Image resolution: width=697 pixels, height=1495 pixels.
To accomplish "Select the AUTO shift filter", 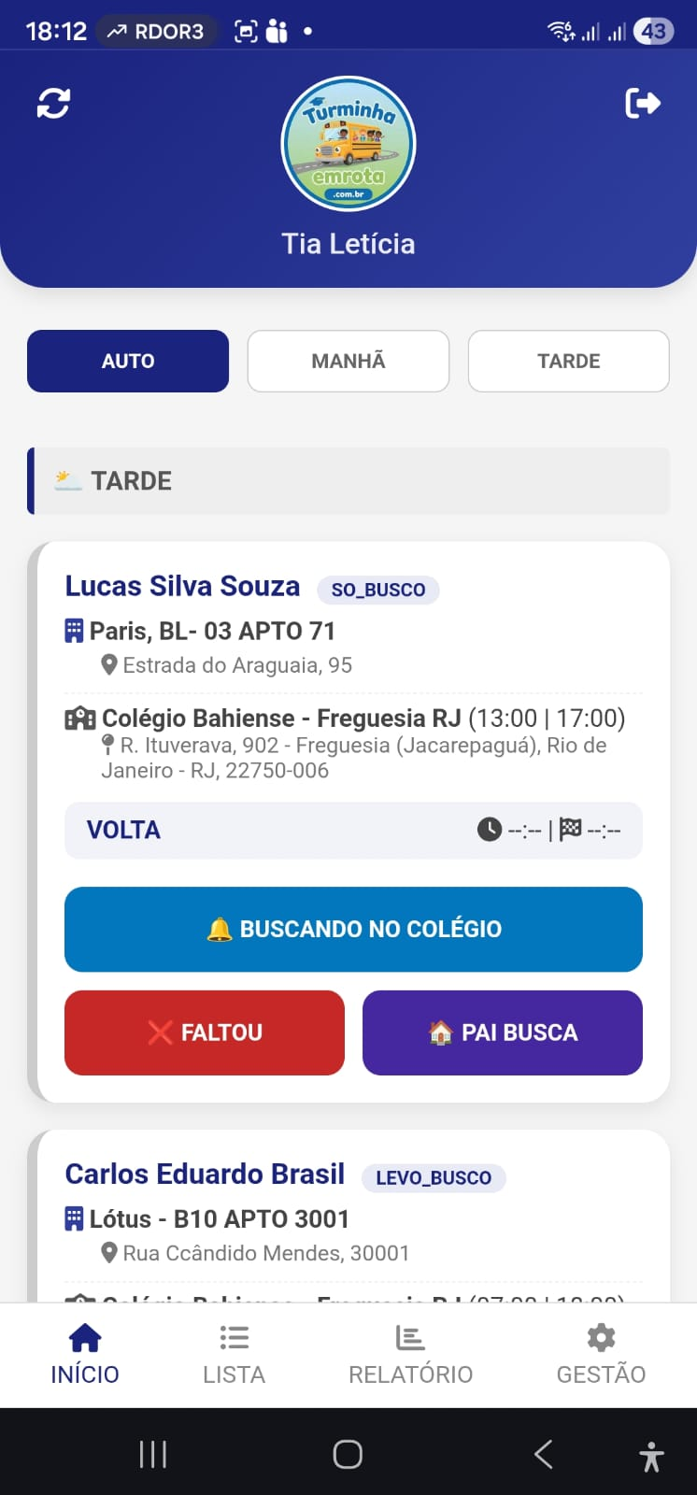I will (x=128, y=361).
